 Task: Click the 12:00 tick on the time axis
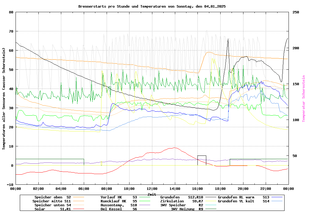pyautogui.click(x=152, y=189)
